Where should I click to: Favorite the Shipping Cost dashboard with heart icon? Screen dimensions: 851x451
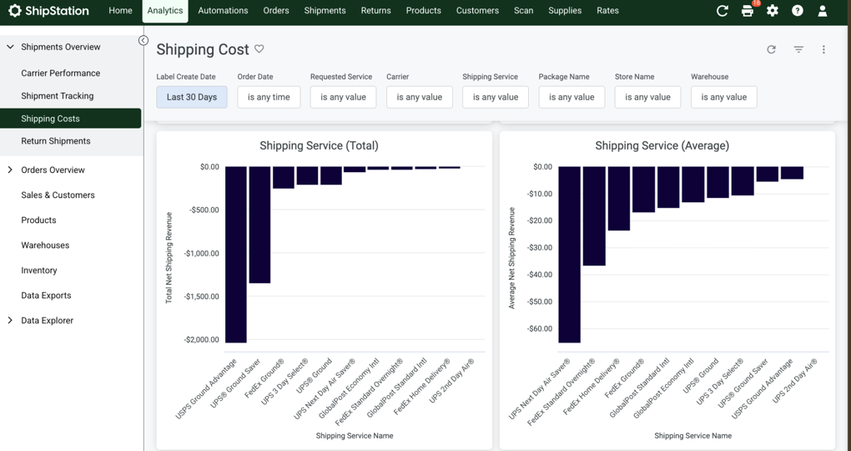[x=259, y=49]
